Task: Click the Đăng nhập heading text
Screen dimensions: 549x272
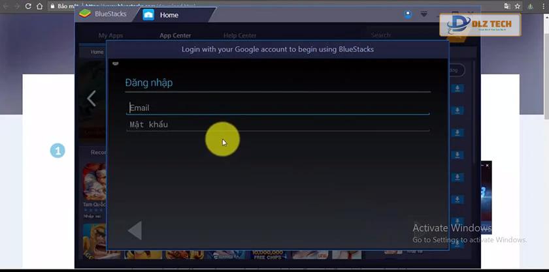Action: pos(149,83)
